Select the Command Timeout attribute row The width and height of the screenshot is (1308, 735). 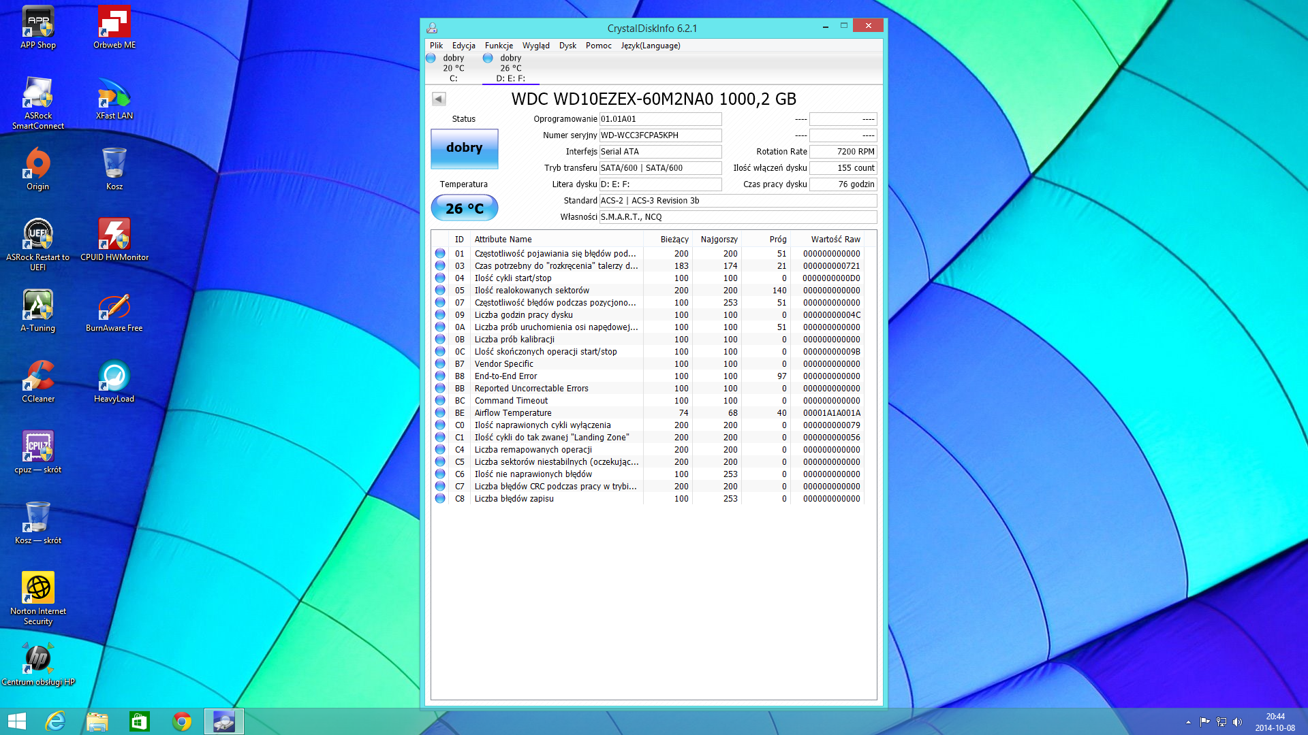(x=649, y=401)
